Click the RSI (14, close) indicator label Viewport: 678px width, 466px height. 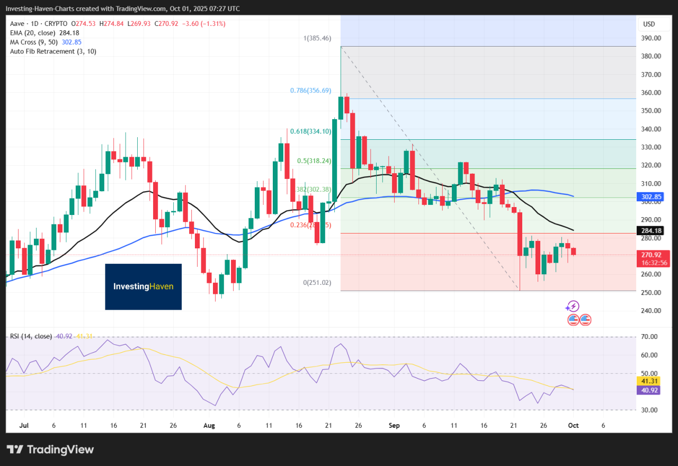(x=31, y=336)
